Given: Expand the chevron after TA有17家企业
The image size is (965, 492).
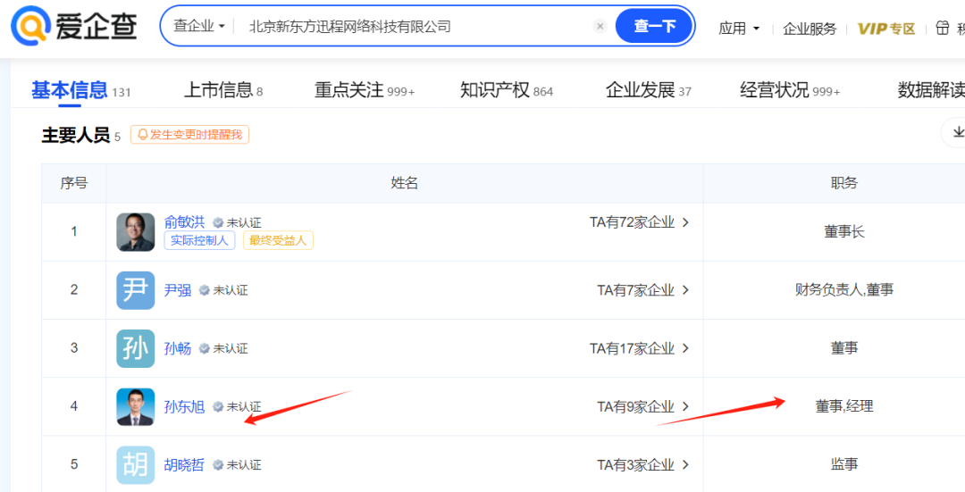Looking at the screenshot, I should 685,349.
